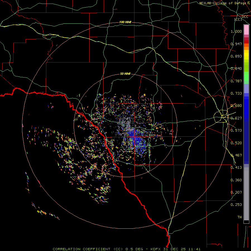This screenshot has height=251, width=251.
Task: Select the "0.573" scale value
Action: pos(236,131)
